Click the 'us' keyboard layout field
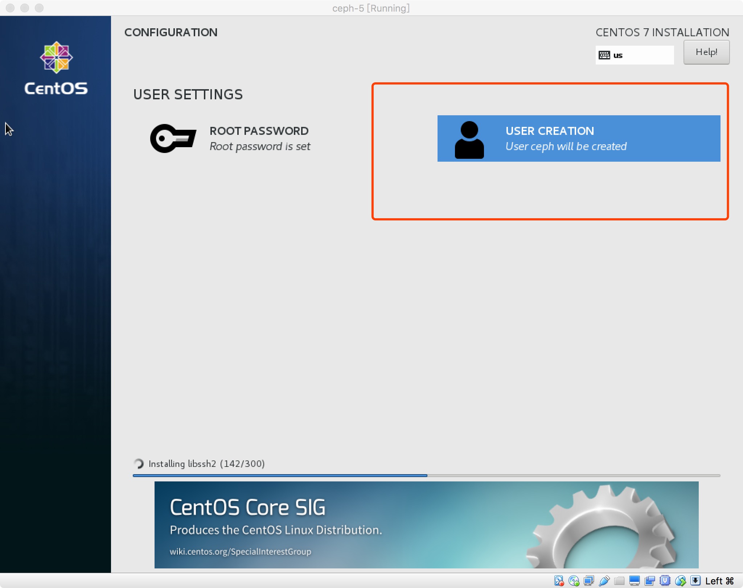Screen dimensions: 743x588 coord(635,55)
